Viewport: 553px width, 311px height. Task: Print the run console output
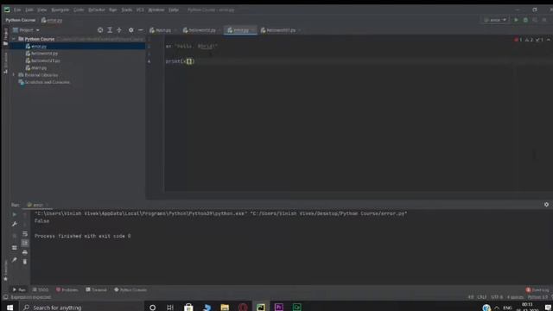25,252
